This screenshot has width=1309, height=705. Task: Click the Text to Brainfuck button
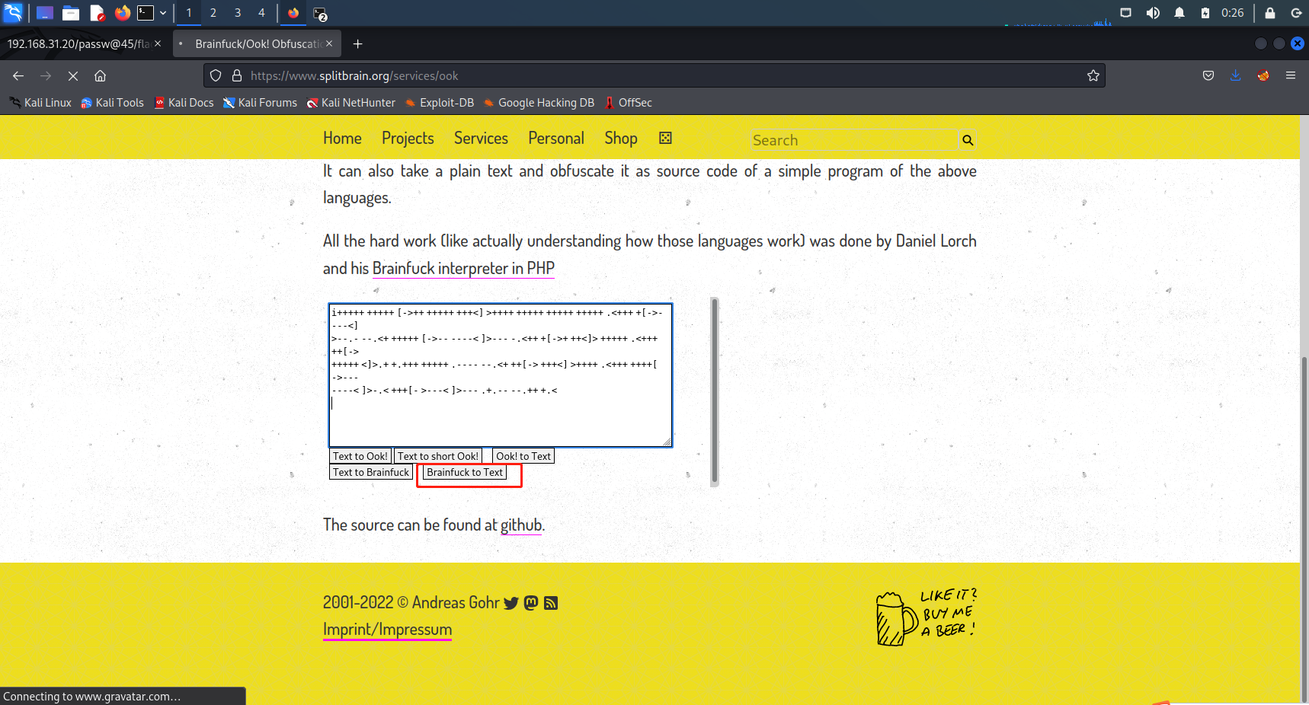tap(371, 472)
